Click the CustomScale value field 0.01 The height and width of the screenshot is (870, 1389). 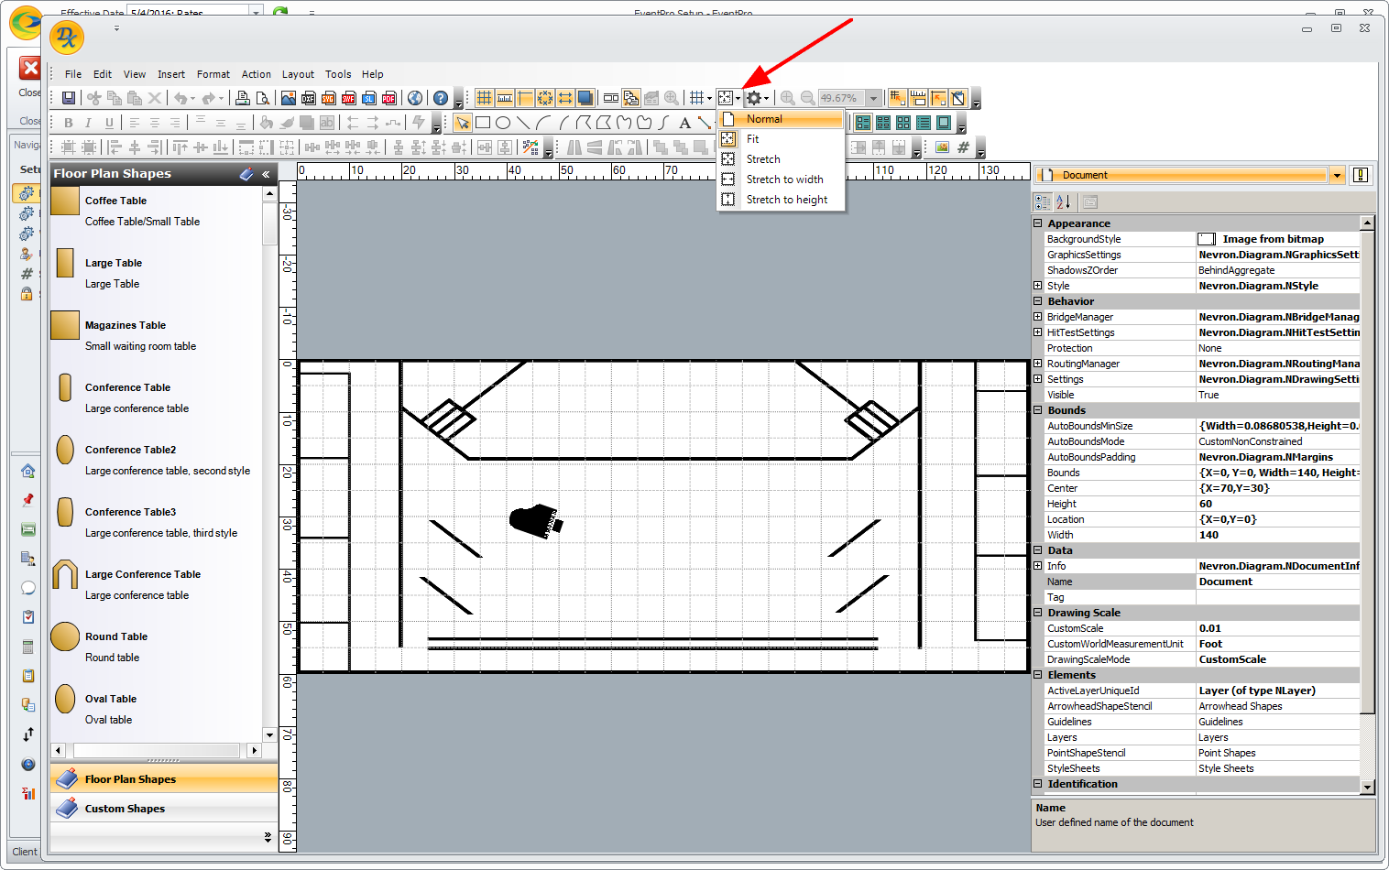pos(1278,628)
